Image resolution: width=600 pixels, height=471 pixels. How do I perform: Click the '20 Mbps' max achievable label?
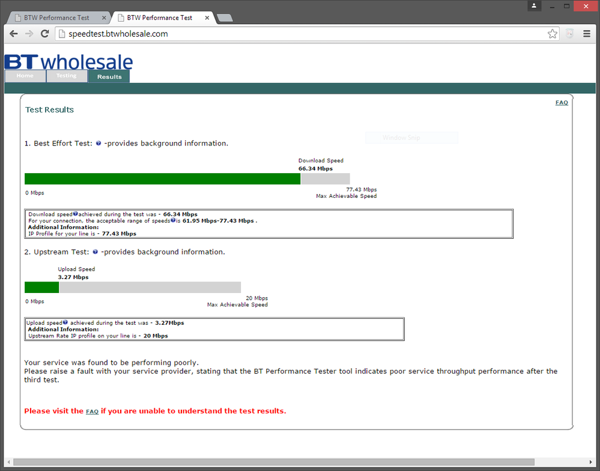(257, 298)
